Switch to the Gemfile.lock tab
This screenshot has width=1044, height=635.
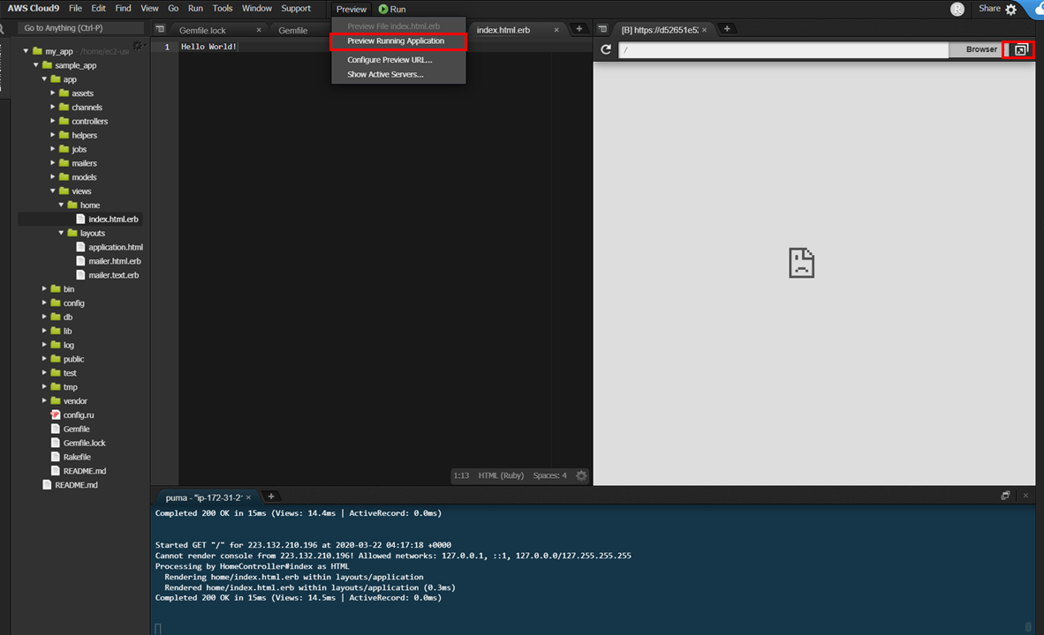[202, 31]
